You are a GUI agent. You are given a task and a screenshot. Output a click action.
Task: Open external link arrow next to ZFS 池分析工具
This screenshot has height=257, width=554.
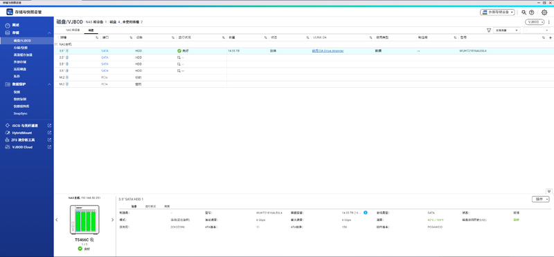(49, 140)
